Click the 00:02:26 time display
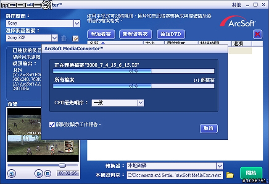Image resolution: width=269 pixels, height=184 pixels. [68, 173]
